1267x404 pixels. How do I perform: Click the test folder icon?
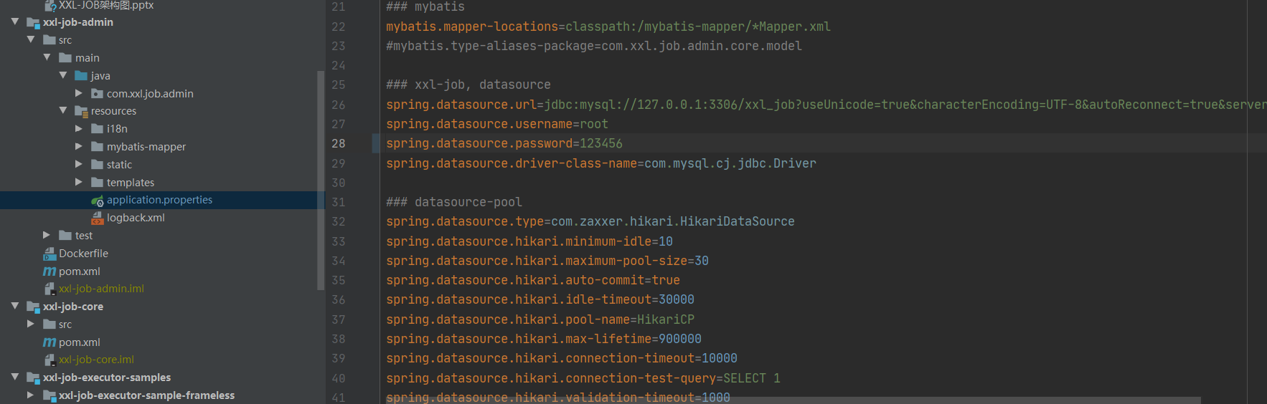(65, 235)
